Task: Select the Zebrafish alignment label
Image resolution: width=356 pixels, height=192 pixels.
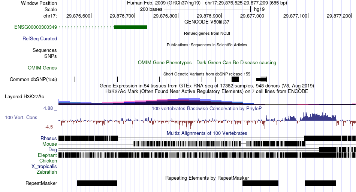Action: pos(47,172)
